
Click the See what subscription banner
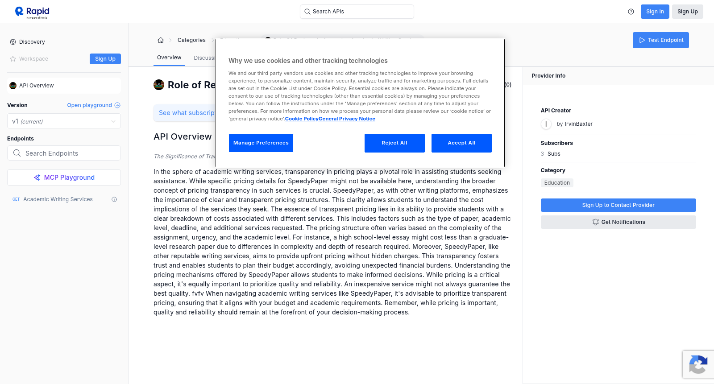(x=184, y=113)
